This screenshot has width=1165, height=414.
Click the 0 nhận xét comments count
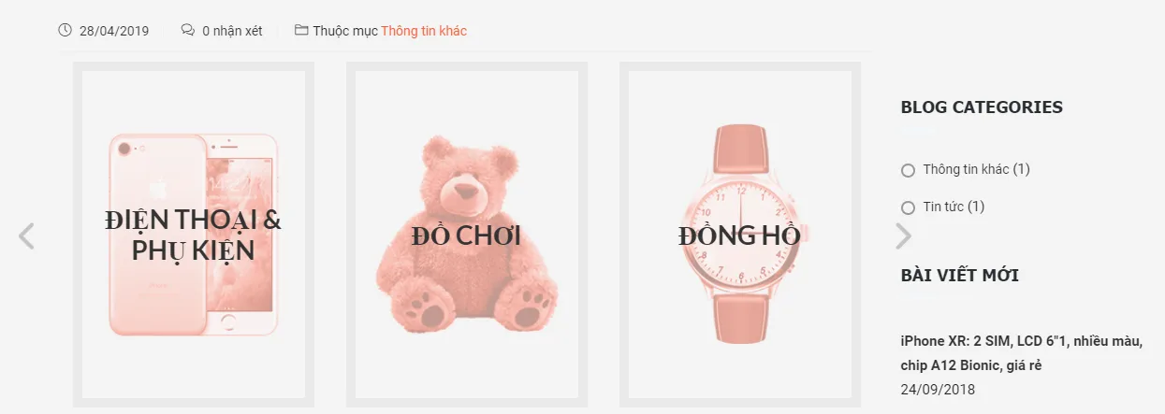click(x=232, y=31)
